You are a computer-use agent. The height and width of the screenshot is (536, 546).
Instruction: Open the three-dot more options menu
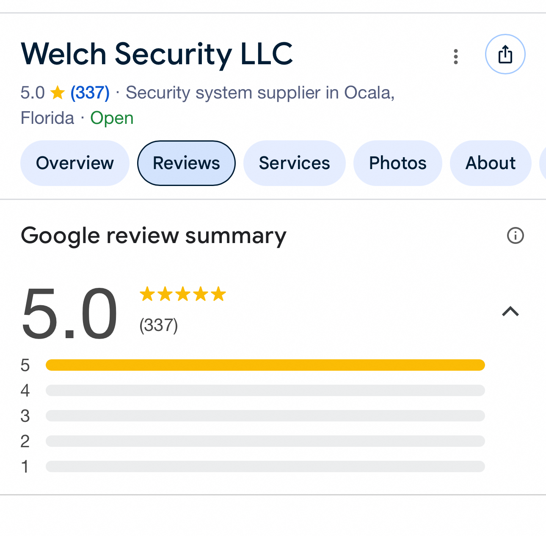tap(456, 57)
